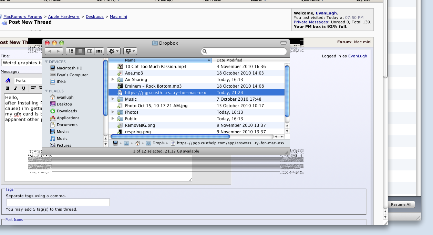Align message text left
433x235 pixels.
(x=33, y=88)
